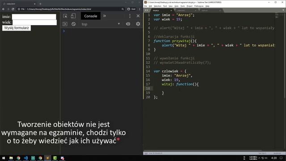Open DevTools console settings gear

138,24
